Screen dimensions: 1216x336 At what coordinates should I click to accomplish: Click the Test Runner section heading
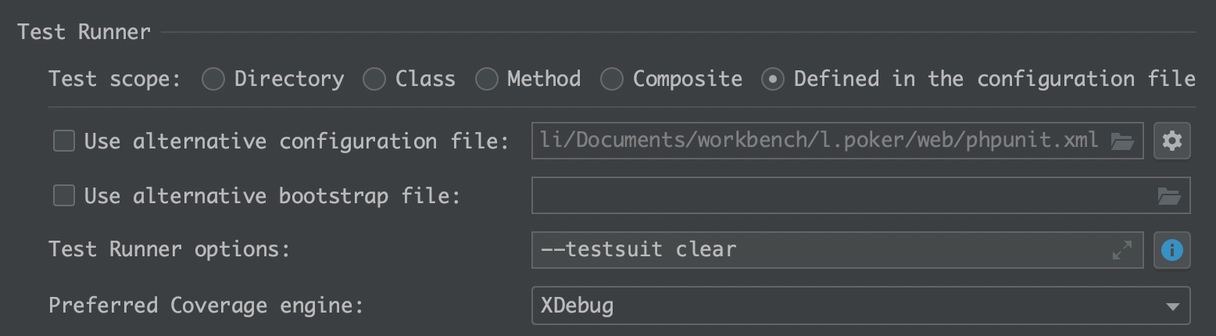[x=84, y=32]
